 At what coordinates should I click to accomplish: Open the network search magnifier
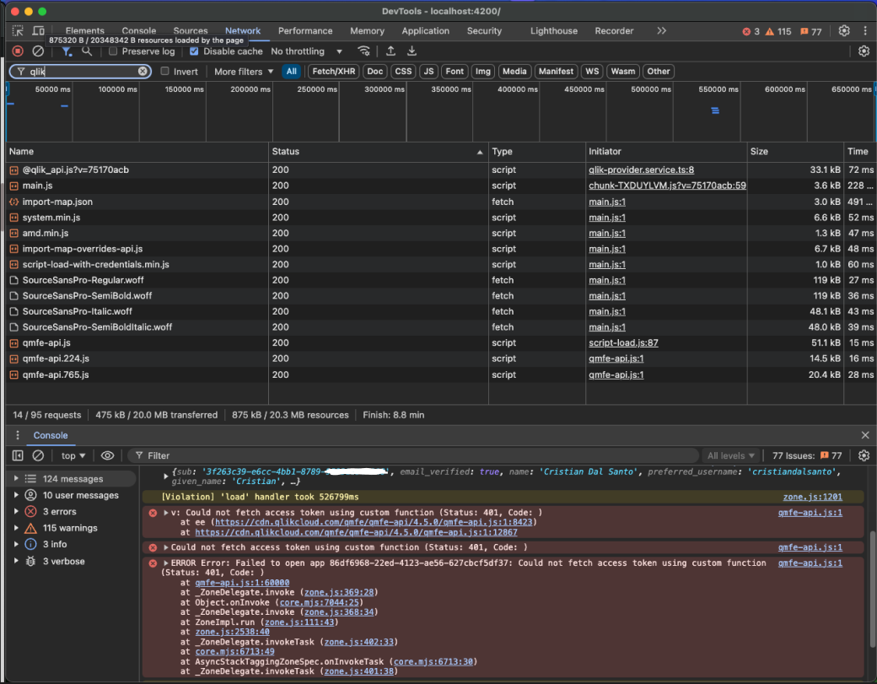click(87, 51)
